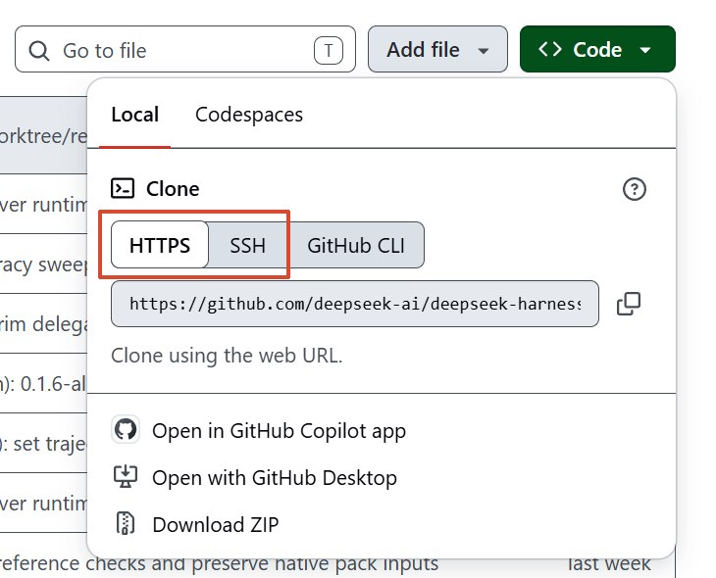716x578 pixels.
Task: Focus the Go to file search field
Action: pos(185,49)
